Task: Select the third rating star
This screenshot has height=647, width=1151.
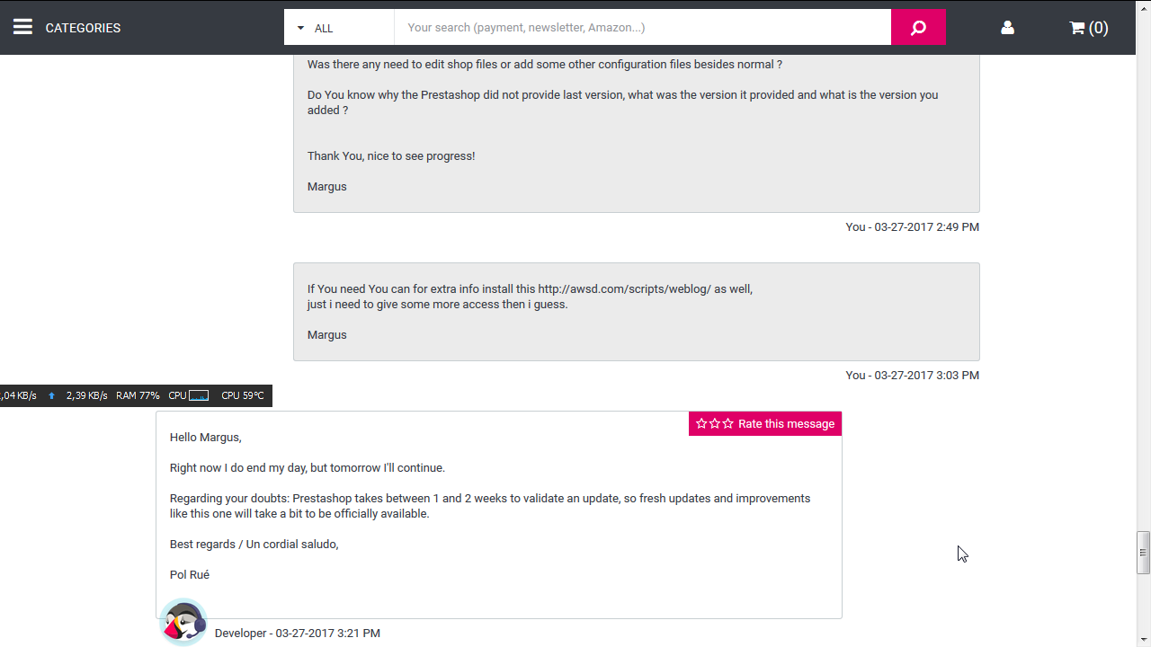Action: 728,424
